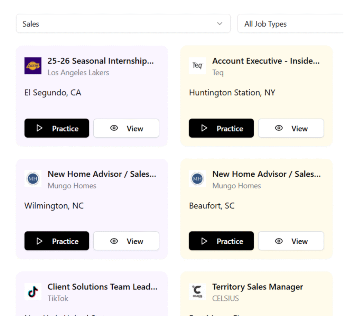The image size is (354, 316).
Task: Practice the Lakers Seasonal Internship interview
Action: 57,128
